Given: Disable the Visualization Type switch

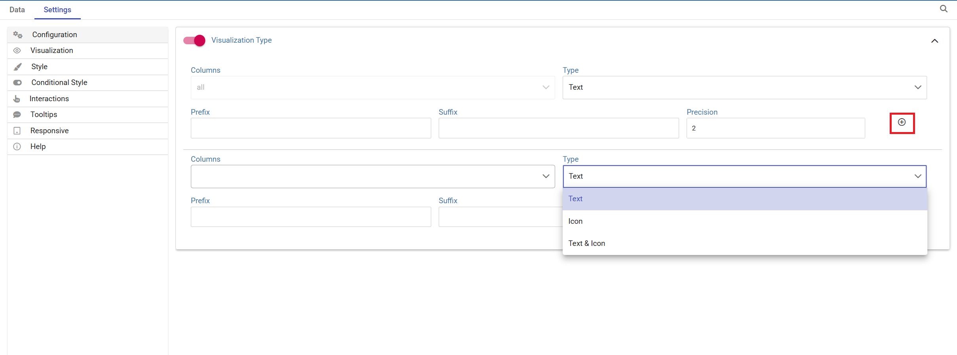Looking at the screenshot, I should pos(194,40).
